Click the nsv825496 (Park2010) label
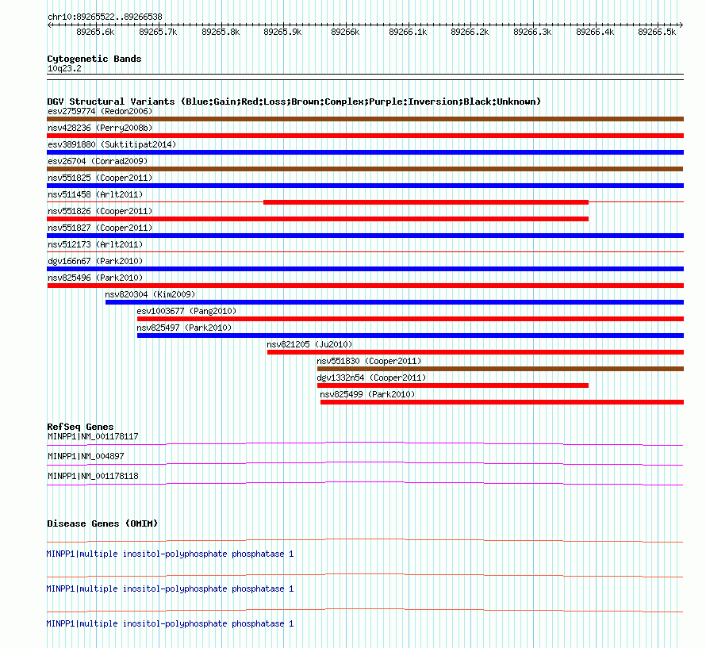Screen dimensions: 706x648 95,278
